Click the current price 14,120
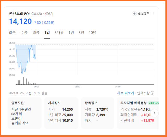167x137 pixels. click(20, 21)
